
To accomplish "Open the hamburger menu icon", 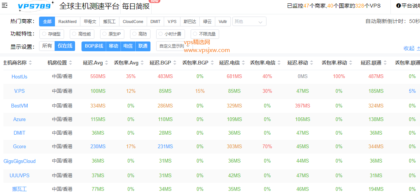I will pos(5,5).
